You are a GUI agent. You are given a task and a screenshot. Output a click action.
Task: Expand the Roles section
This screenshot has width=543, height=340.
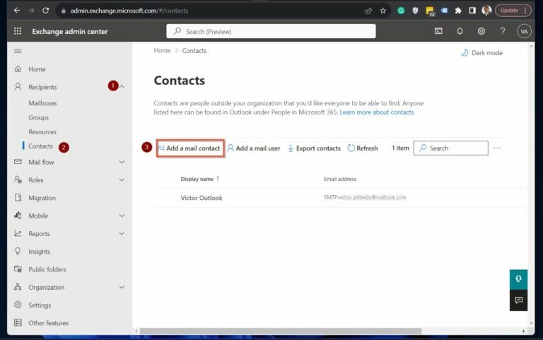[x=122, y=180]
